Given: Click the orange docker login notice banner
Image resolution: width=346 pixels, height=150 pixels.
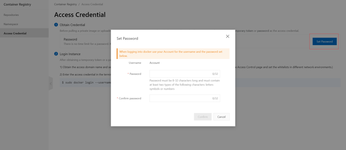Looking at the screenshot, I should coord(173,53).
